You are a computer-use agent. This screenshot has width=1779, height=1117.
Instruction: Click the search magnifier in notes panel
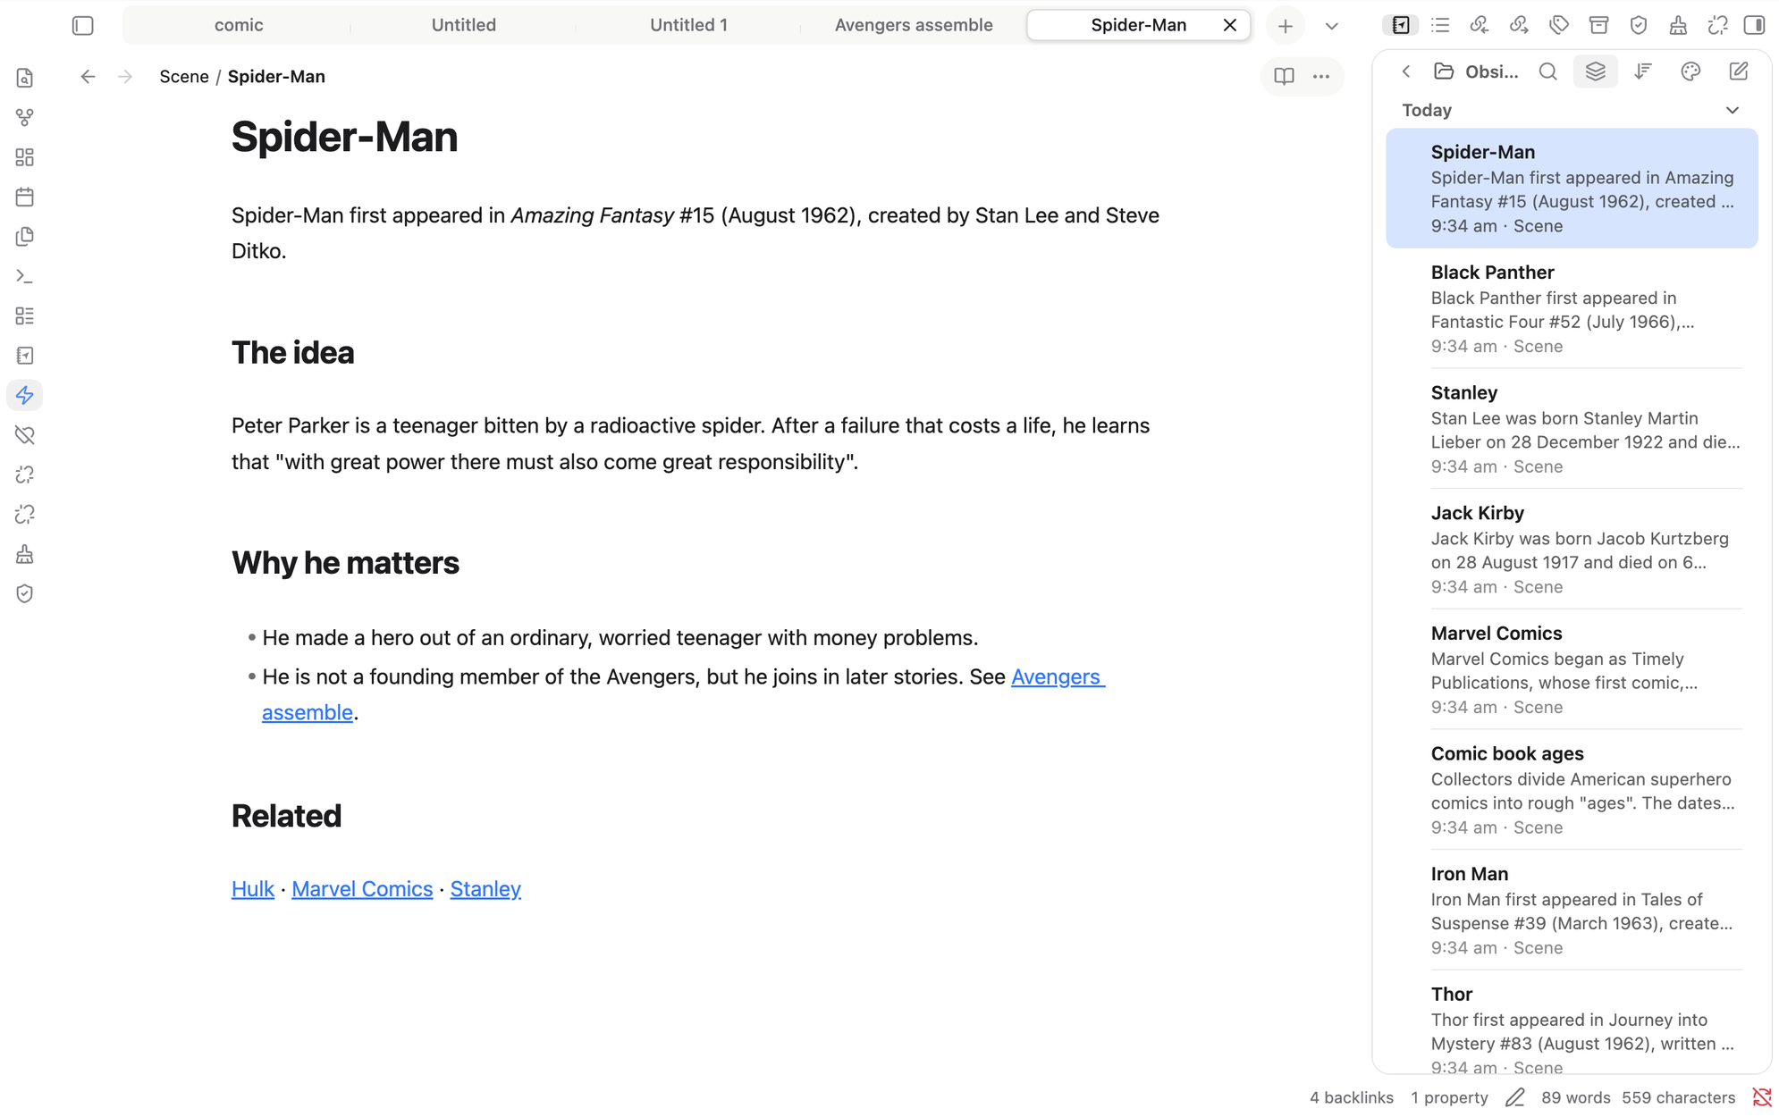(1548, 71)
